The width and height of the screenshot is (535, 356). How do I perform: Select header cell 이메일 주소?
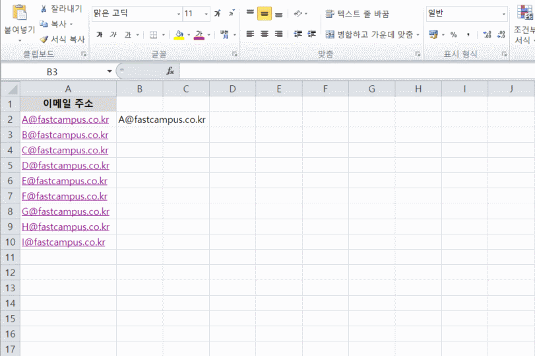(68, 104)
